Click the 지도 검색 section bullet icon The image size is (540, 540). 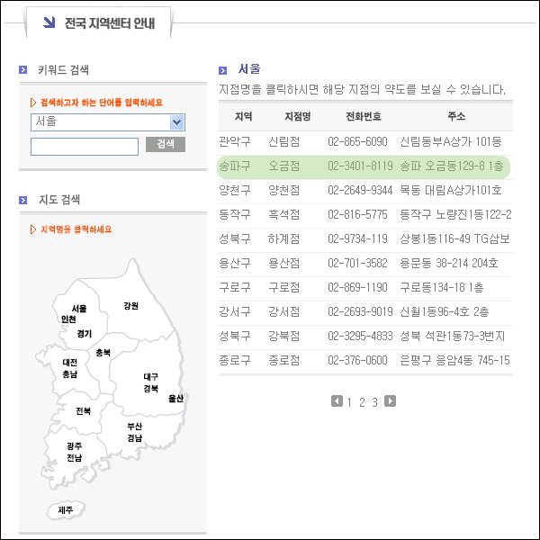click(x=23, y=200)
